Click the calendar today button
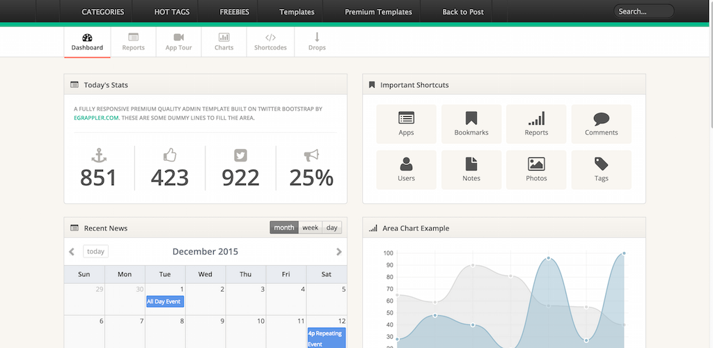This screenshot has height=348, width=713. pyautogui.click(x=95, y=251)
